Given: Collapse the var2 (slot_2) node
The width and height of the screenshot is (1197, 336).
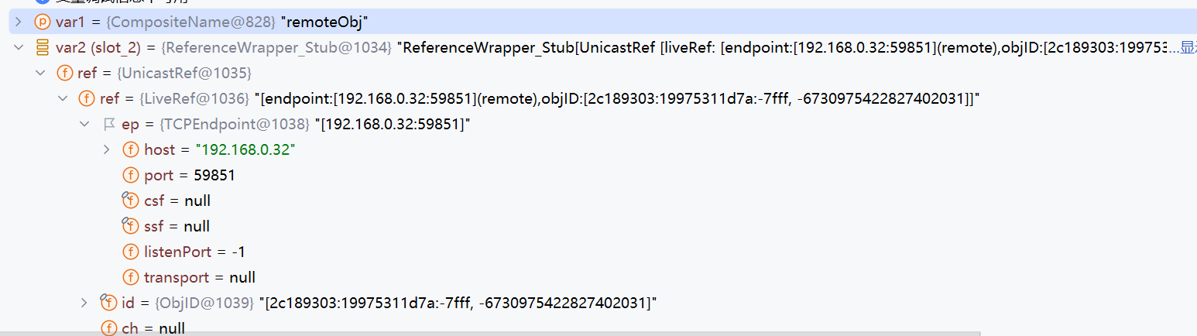Looking at the screenshot, I should 19,48.
